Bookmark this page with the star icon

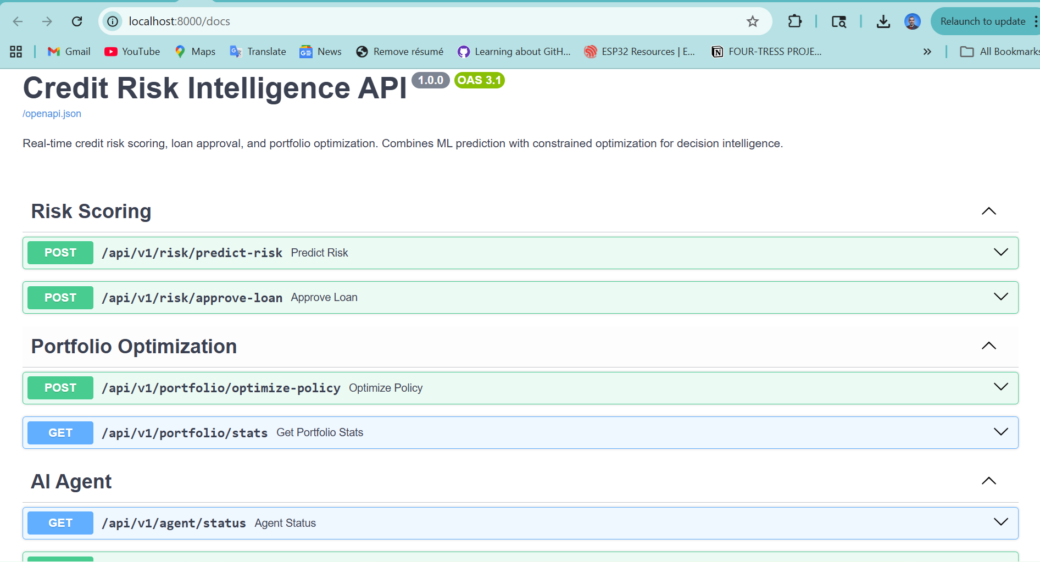tap(752, 21)
